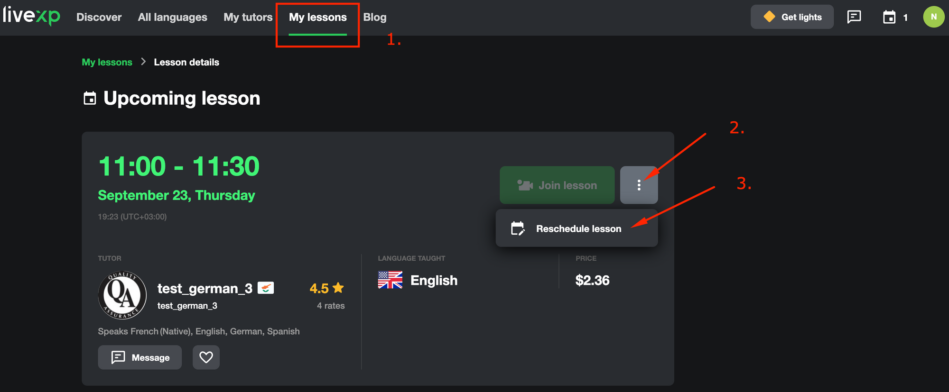Image resolution: width=949 pixels, height=392 pixels.
Task: Open the Blog tab
Action: tap(375, 17)
